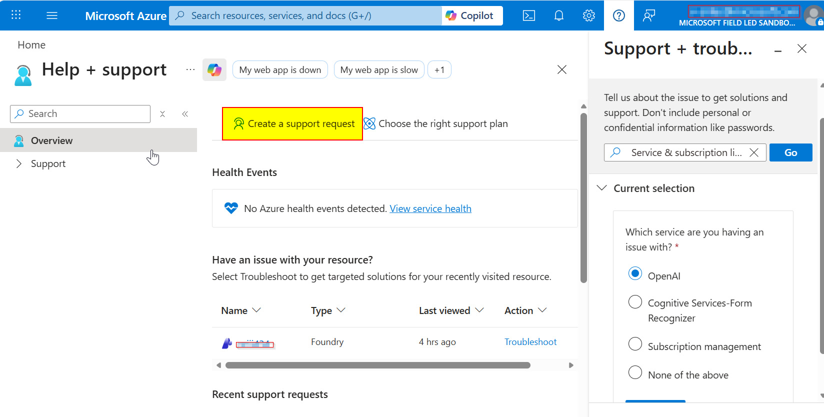The height and width of the screenshot is (417, 824).
Task: Click the Foundry resource icon in table
Action: click(x=226, y=343)
